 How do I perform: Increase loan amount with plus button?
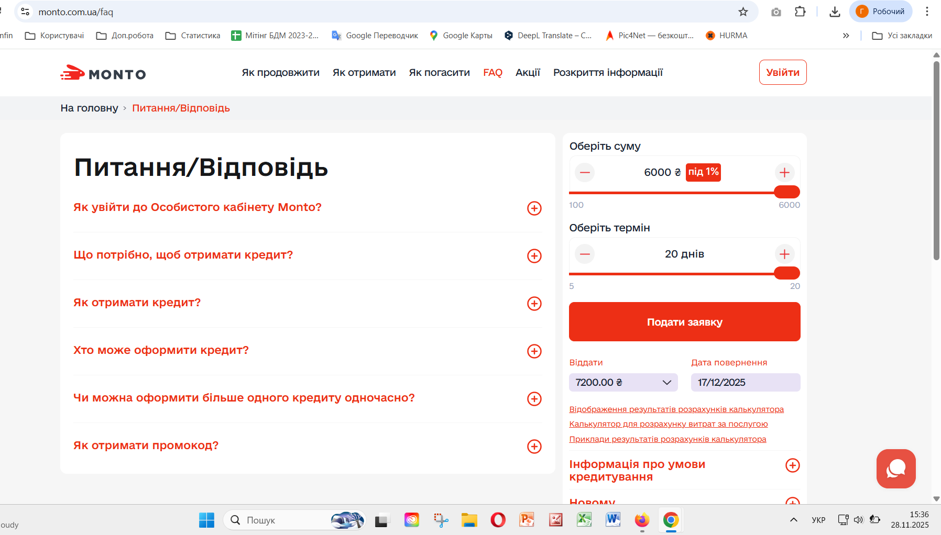[784, 172]
